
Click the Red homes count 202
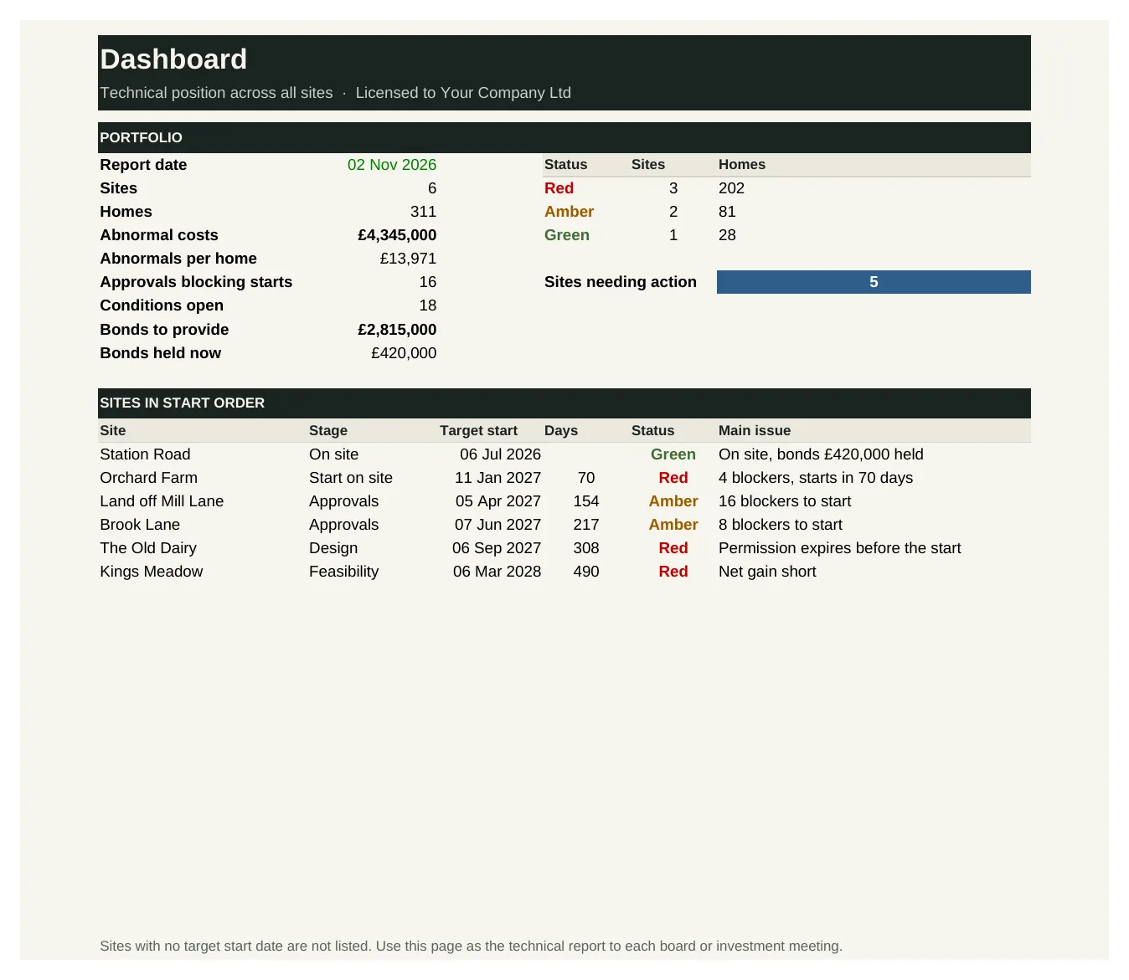pyautogui.click(x=731, y=188)
